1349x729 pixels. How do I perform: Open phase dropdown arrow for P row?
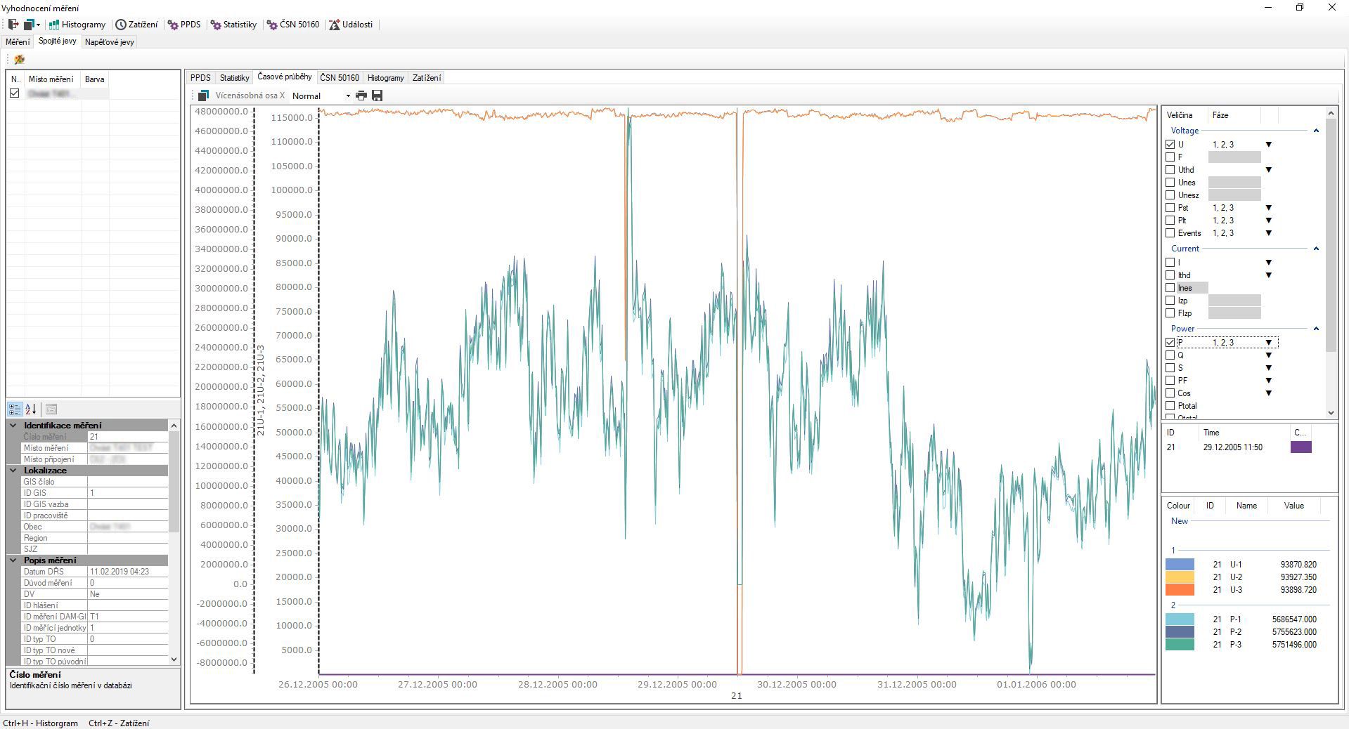[x=1269, y=343]
